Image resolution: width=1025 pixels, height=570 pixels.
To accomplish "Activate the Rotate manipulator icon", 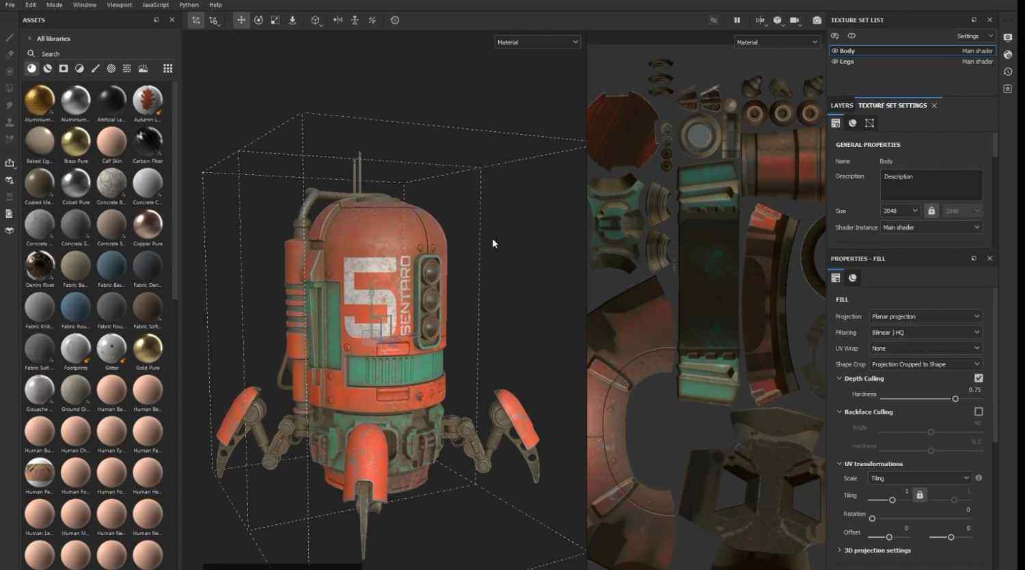I will point(258,21).
